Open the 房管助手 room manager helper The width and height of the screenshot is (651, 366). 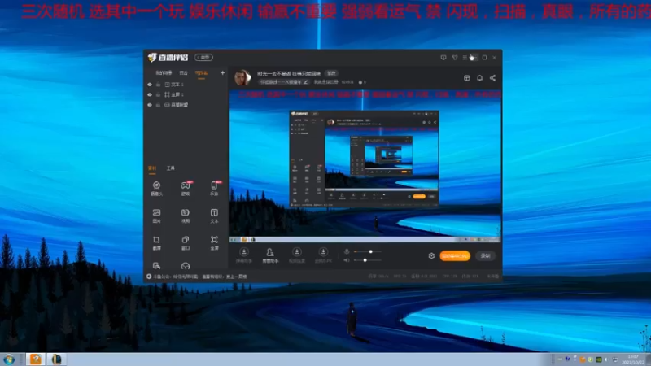(270, 255)
